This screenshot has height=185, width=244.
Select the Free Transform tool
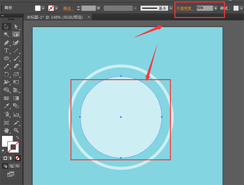click(x=16, y=82)
